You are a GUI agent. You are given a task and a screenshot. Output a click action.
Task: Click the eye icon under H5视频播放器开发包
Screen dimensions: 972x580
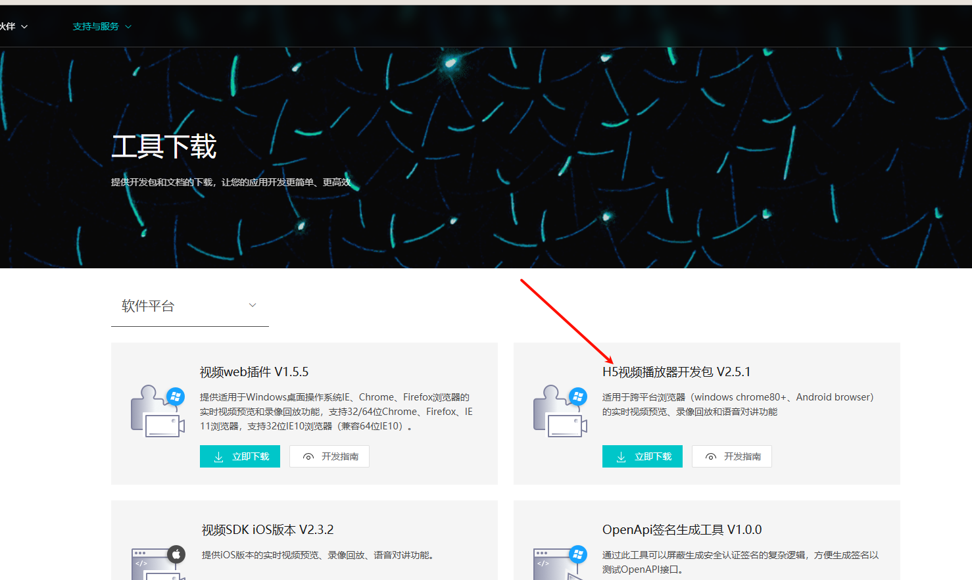[711, 456]
